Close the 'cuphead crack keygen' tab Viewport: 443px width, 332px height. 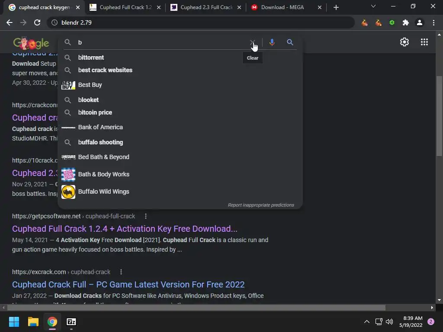click(x=78, y=7)
